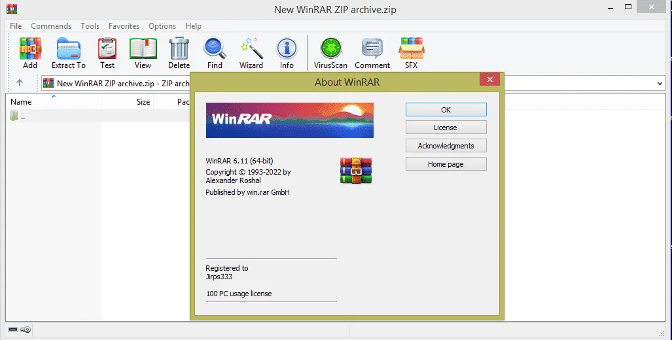Click the 'Copyright © 1993-2022 by' text
Viewport: 672px width, 340px height.
[x=248, y=172]
